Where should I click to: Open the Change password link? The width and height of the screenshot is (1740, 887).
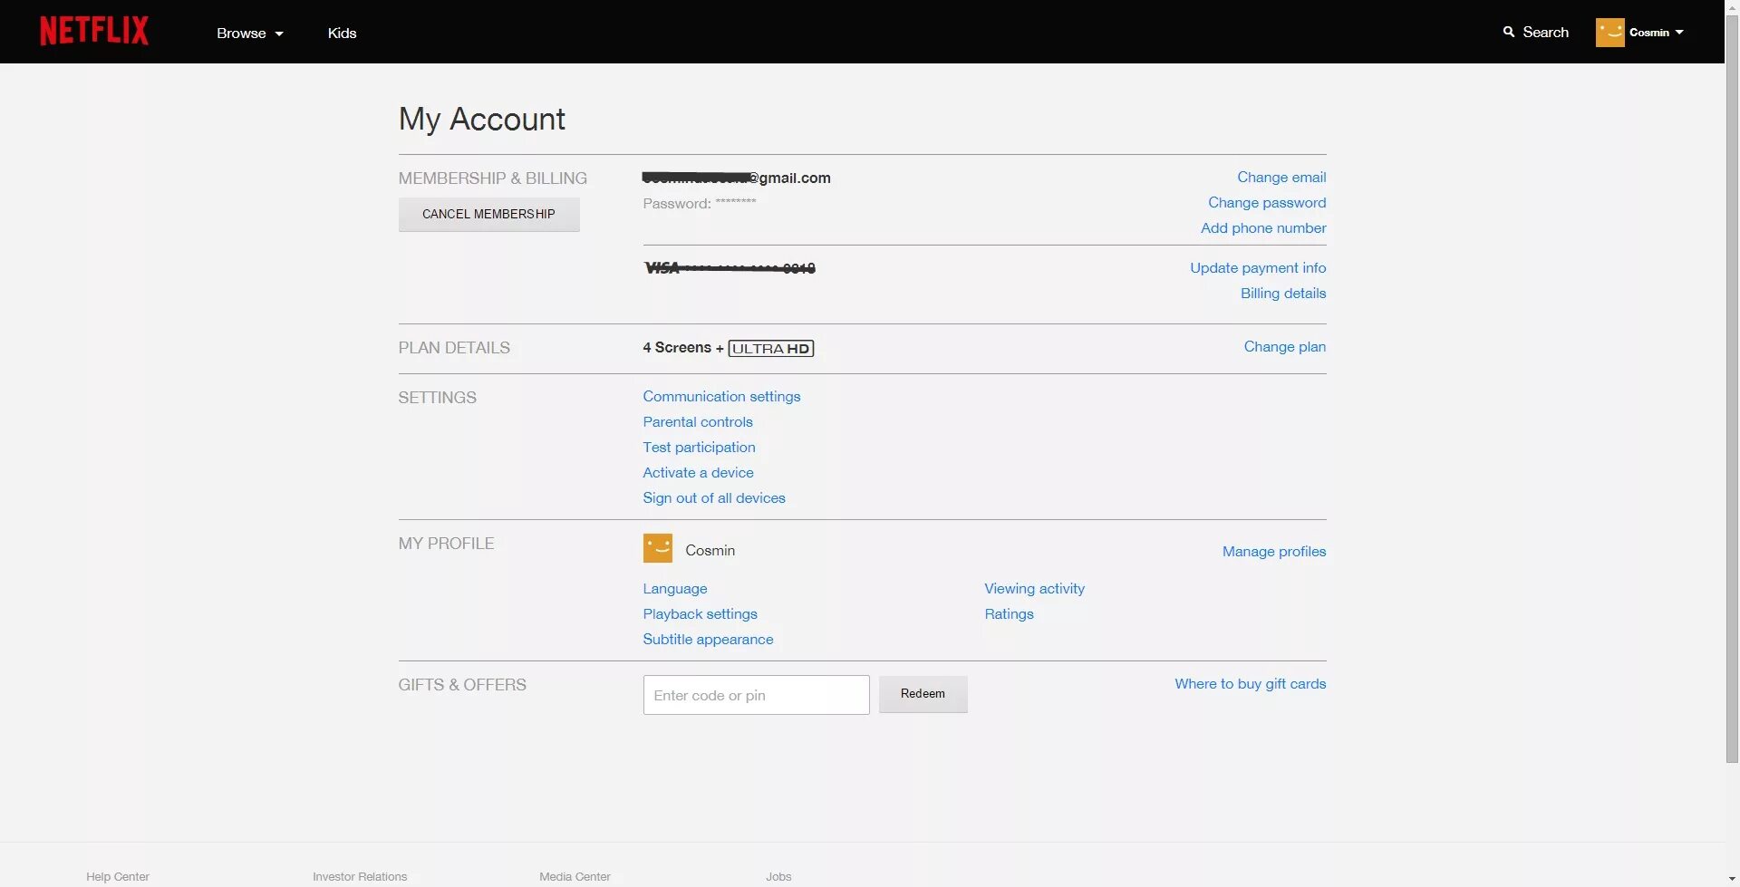click(x=1267, y=202)
